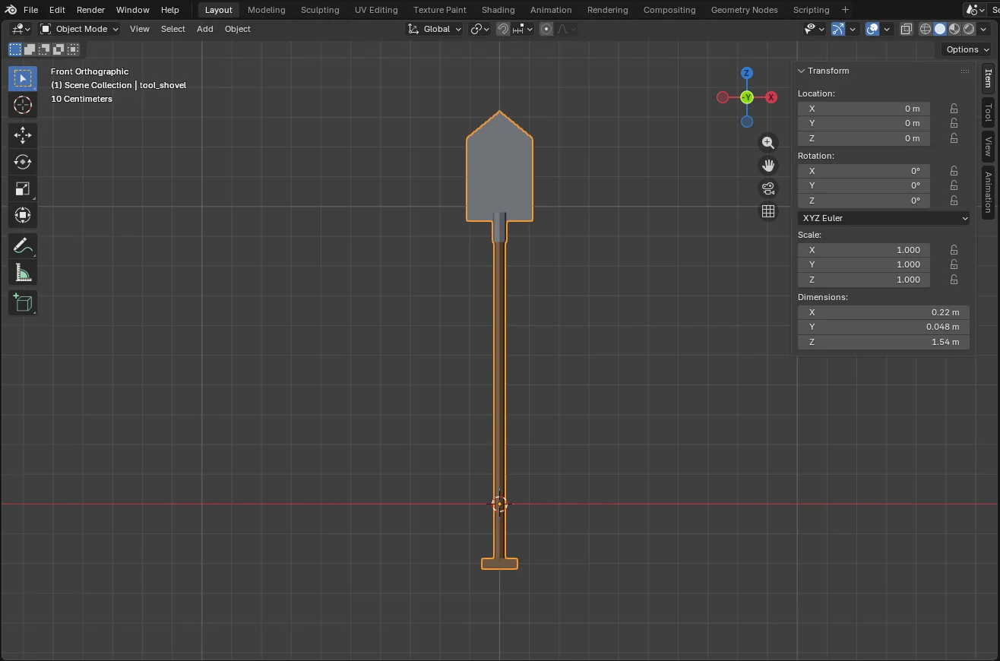Viewport: 1000px width, 661px height.
Task: Click the Panel drag-handle dots beside Transform
Action: [965, 71]
